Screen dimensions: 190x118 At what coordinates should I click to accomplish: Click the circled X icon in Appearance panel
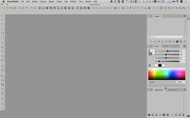(176, 115)
